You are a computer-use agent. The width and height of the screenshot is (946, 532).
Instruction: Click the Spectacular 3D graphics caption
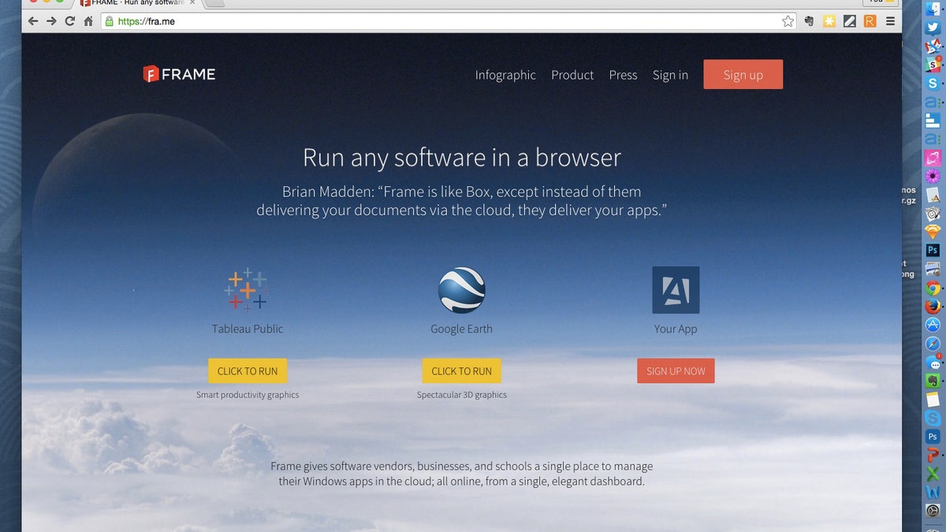462,395
